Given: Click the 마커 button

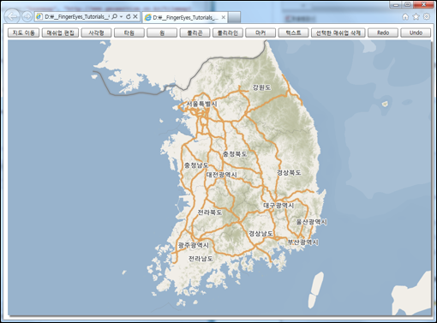Looking at the screenshot, I should coord(260,33).
